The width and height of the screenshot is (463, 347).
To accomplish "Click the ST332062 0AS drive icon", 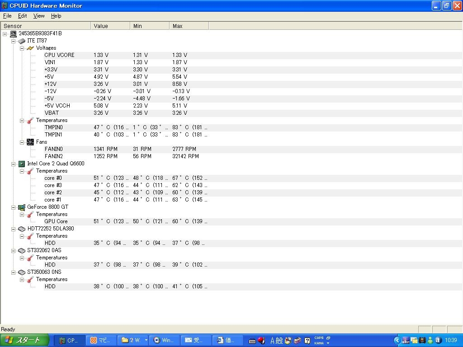I will click(22, 250).
